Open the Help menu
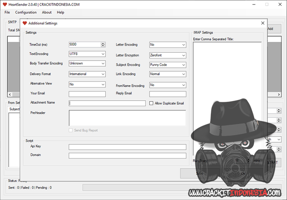287x200 pixels. (61, 12)
